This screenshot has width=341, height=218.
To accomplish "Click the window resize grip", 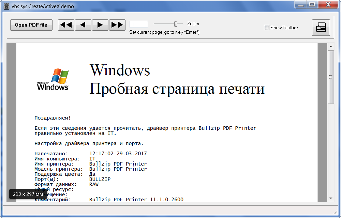I will tap(335, 213).
